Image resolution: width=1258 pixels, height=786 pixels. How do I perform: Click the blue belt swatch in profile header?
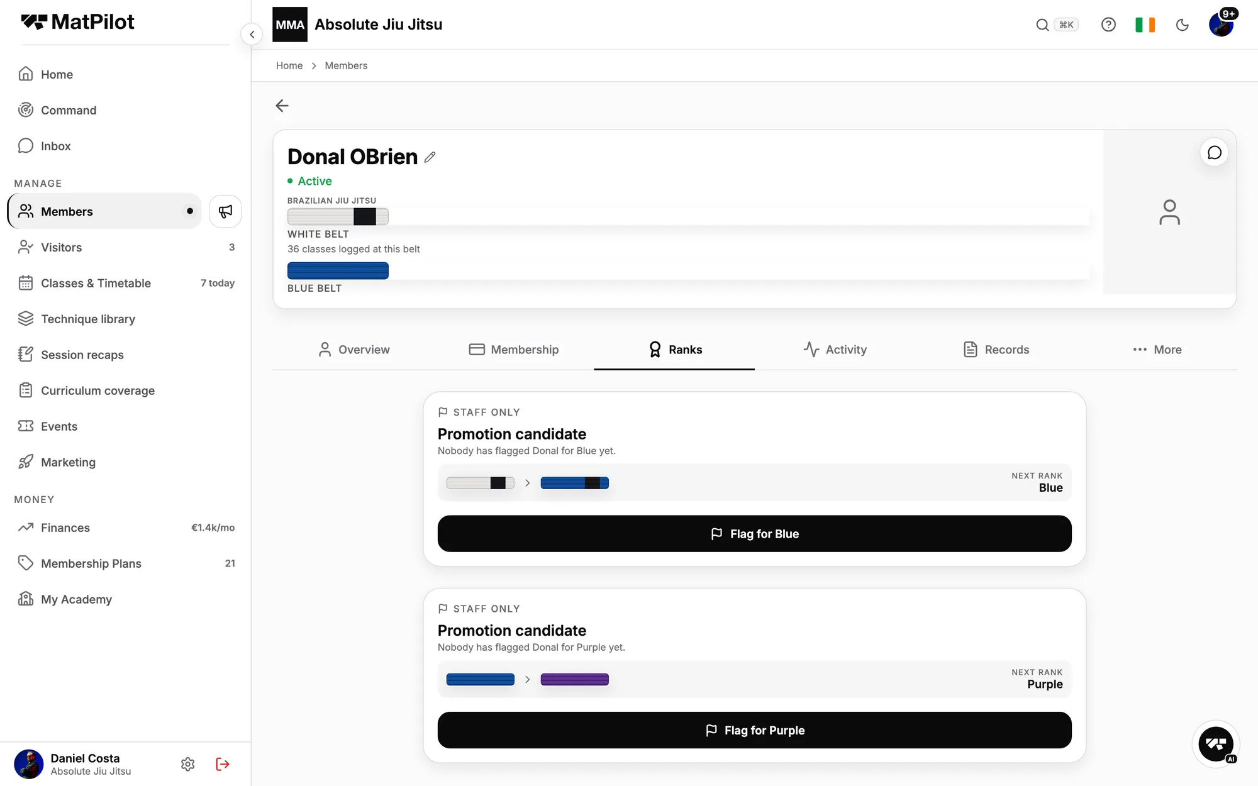[338, 271]
